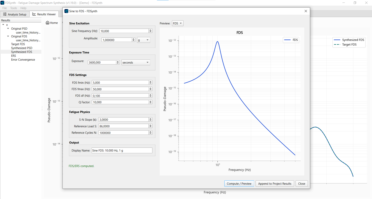This screenshot has width=372, height=199.
Task: Select ERS in the Results tree
Action: click(x=13, y=55)
